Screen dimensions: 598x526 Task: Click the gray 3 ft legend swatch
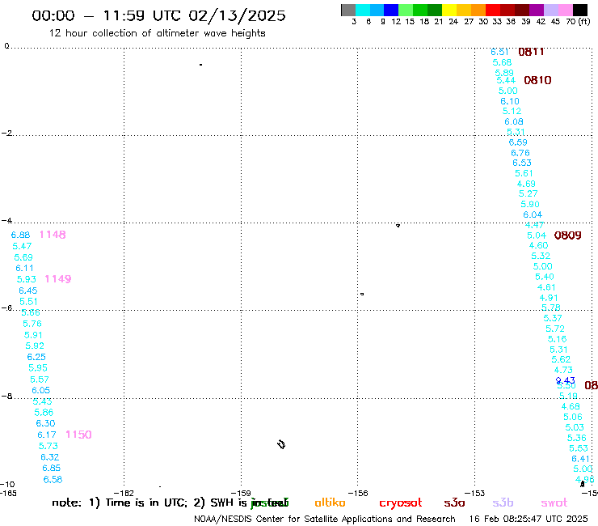[348, 10]
